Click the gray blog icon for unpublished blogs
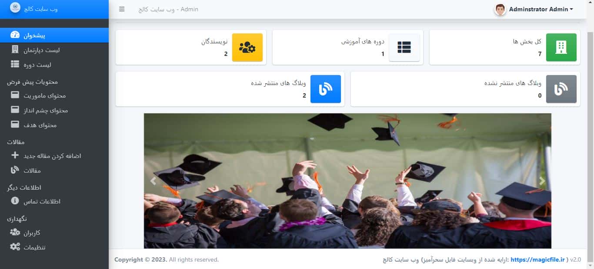594x269 pixels. click(561, 89)
